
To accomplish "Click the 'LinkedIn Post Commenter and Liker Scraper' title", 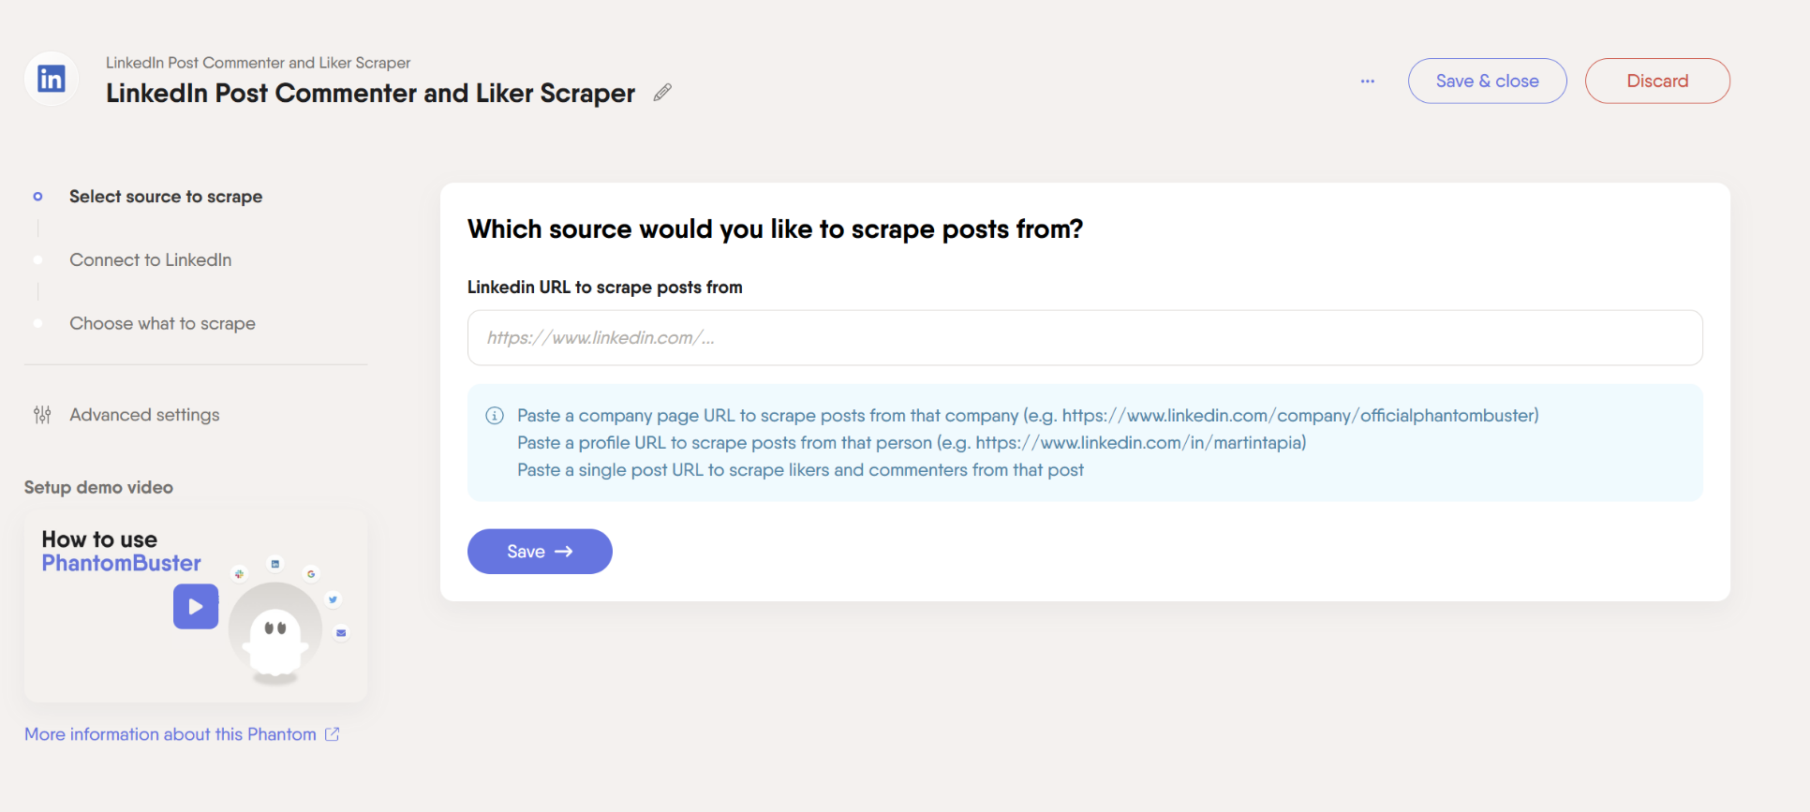I will click(x=370, y=93).
